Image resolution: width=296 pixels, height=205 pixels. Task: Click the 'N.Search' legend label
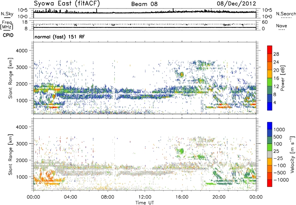tap(286, 14)
